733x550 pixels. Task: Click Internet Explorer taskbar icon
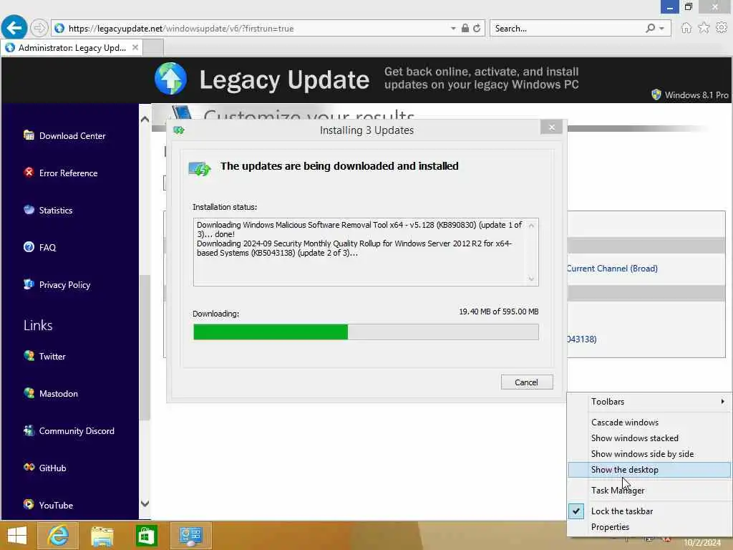click(58, 536)
